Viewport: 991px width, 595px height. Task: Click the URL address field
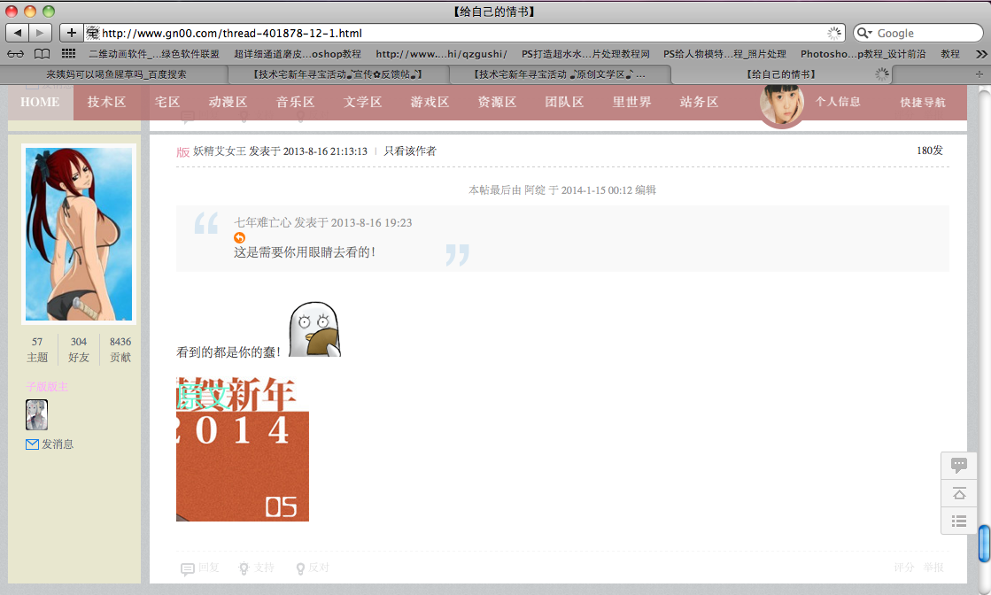point(461,33)
